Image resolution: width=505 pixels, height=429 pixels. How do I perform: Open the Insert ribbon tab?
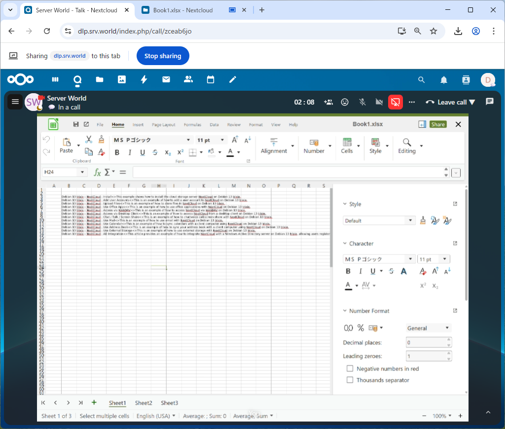click(138, 125)
